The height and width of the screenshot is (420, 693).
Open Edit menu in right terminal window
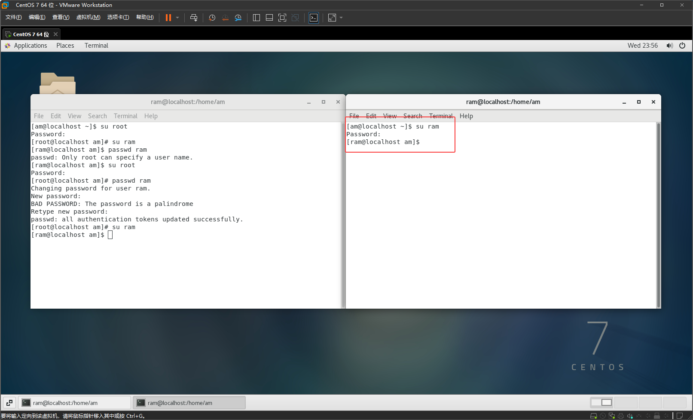click(x=371, y=116)
